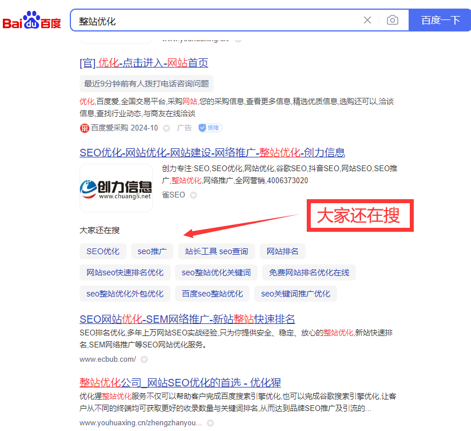Screen dimensions: 471x431
Task: Click the 保障 shield badge
Action: tap(210, 128)
